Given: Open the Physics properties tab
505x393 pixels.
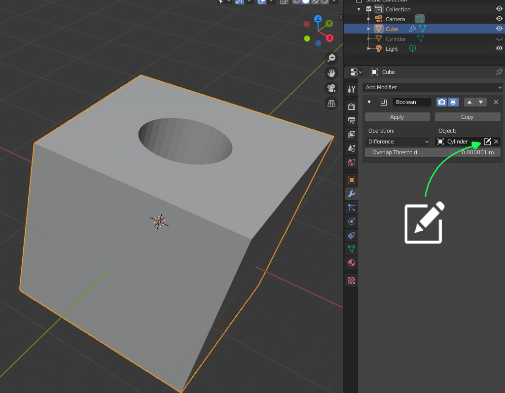Looking at the screenshot, I should (351, 221).
